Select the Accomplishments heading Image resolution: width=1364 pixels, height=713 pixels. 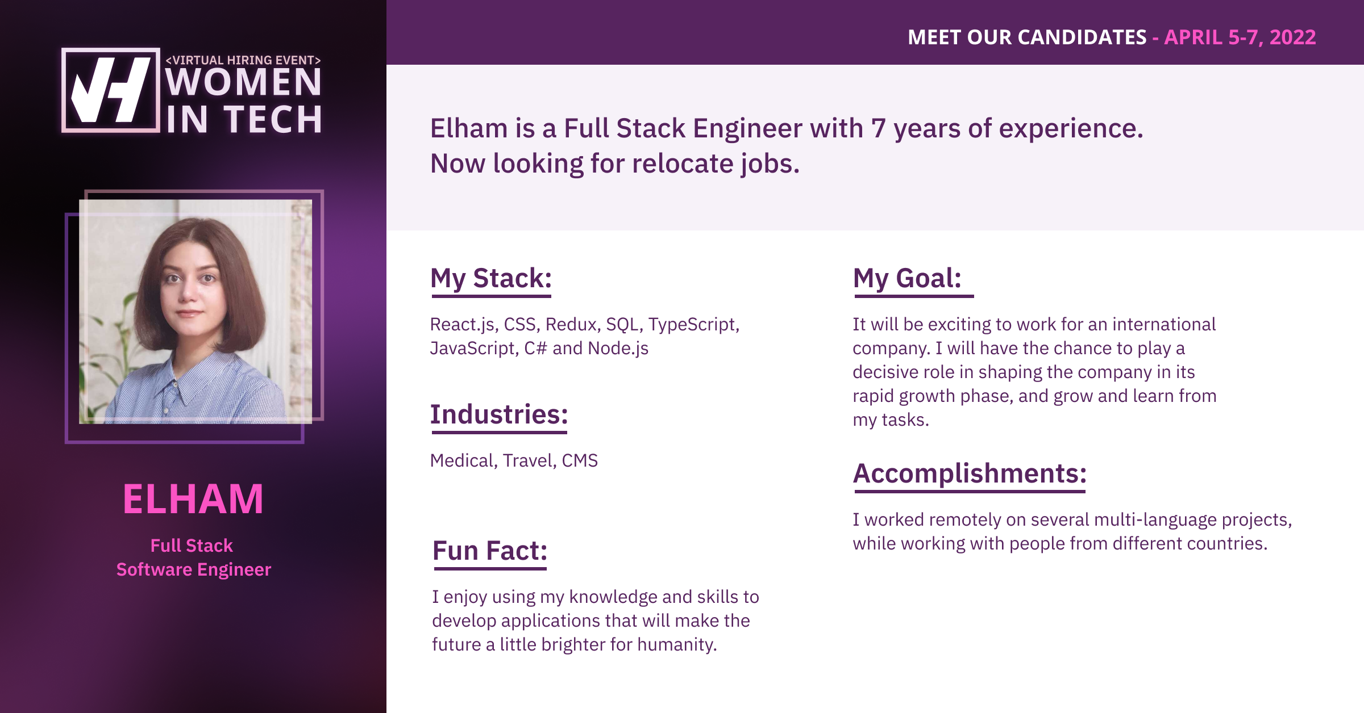[x=970, y=473]
